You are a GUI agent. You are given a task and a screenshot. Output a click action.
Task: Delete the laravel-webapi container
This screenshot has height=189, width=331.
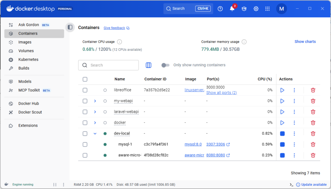point(313,112)
